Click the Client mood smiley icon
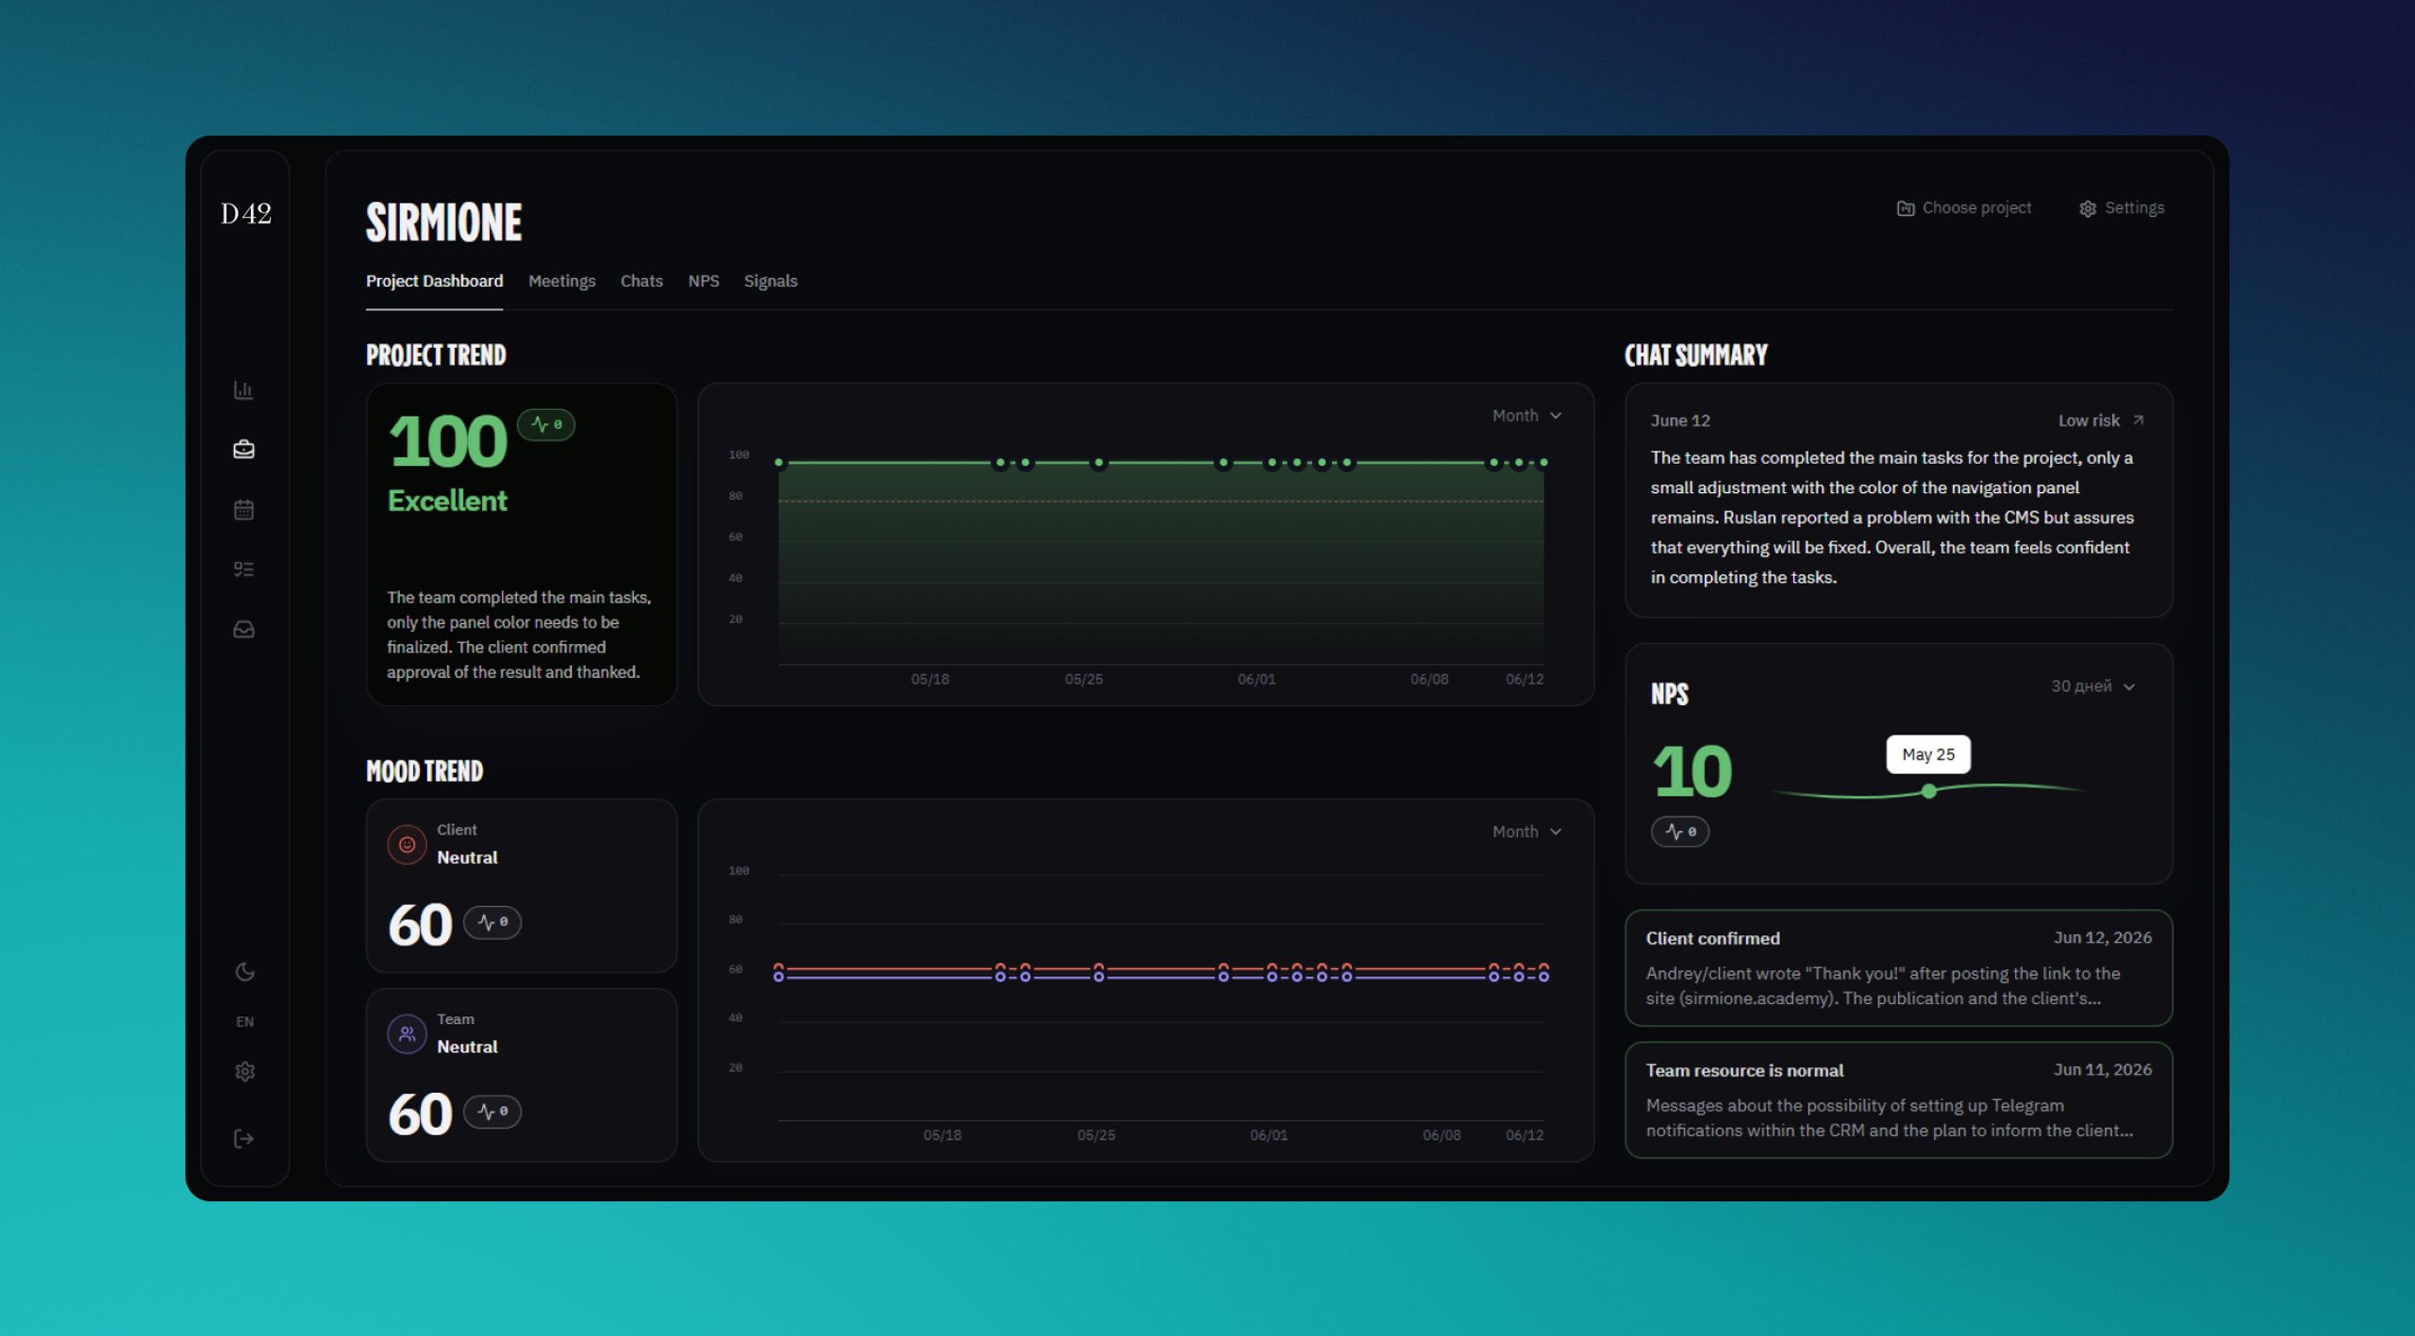The width and height of the screenshot is (2415, 1336). pyautogui.click(x=407, y=844)
